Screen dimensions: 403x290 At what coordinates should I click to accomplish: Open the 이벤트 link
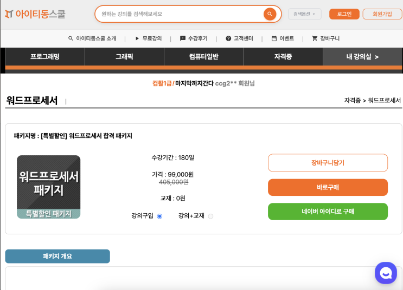click(x=287, y=38)
